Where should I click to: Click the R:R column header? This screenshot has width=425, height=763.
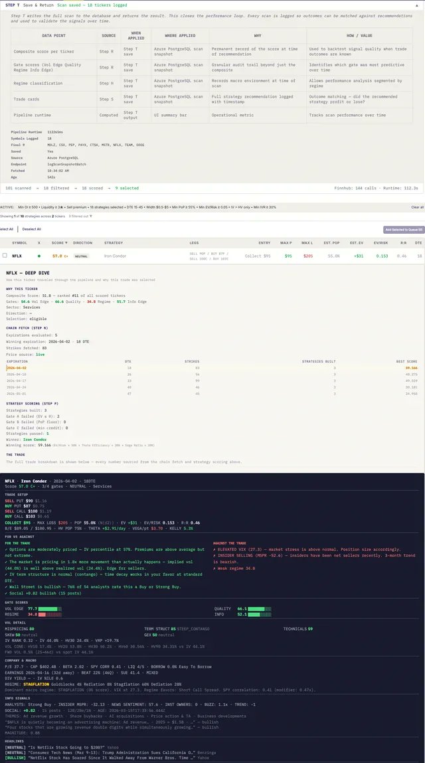(403, 243)
